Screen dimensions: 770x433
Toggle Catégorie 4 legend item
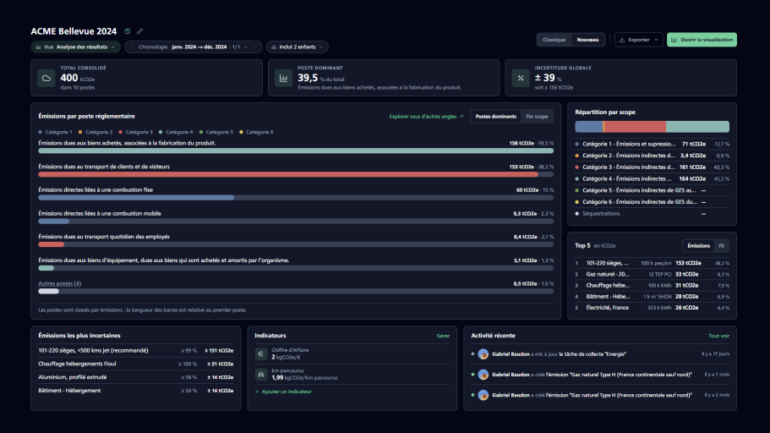pyautogui.click(x=176, y=132)
